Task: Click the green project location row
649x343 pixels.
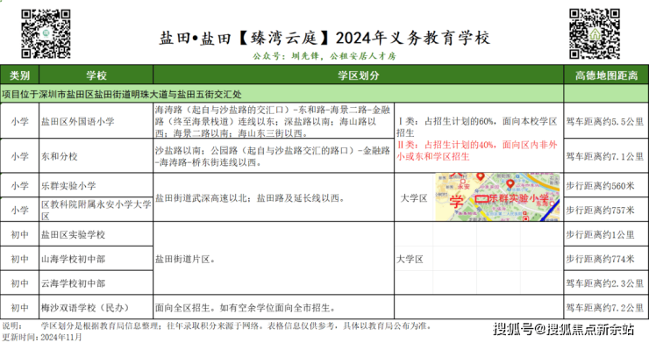Action: click(282, 94)
